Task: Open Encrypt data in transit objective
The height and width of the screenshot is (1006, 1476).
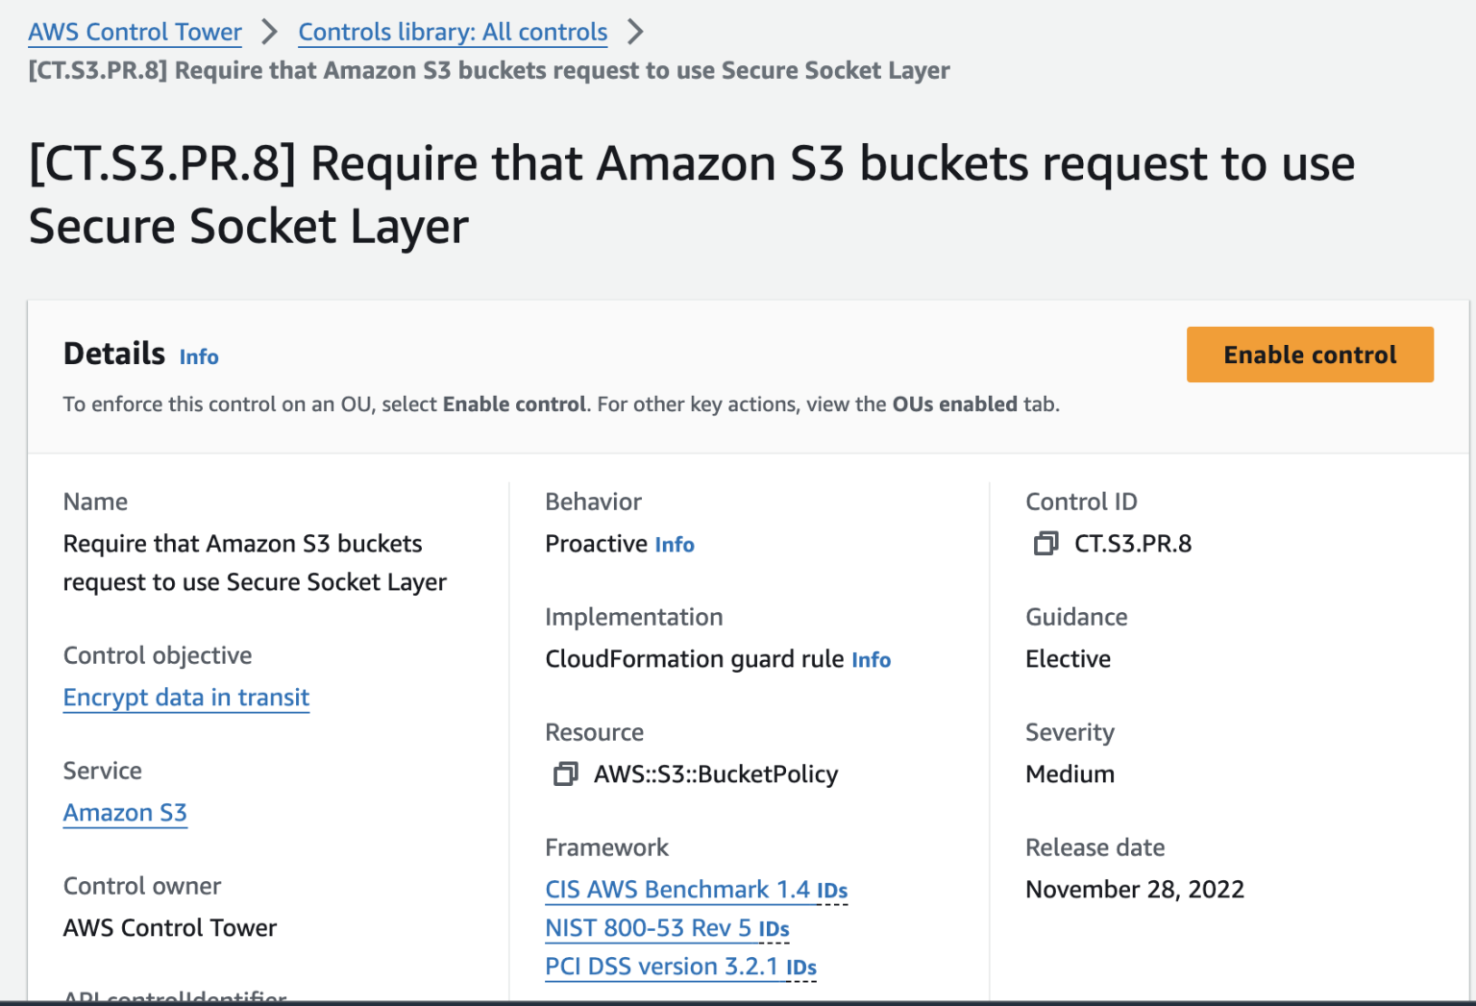Action: 186,698
